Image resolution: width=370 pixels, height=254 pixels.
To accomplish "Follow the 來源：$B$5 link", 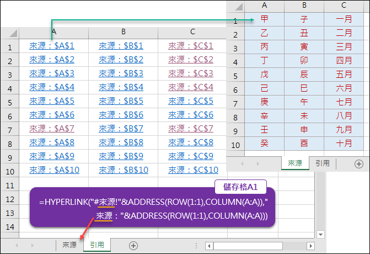I will tap(121, 101).
